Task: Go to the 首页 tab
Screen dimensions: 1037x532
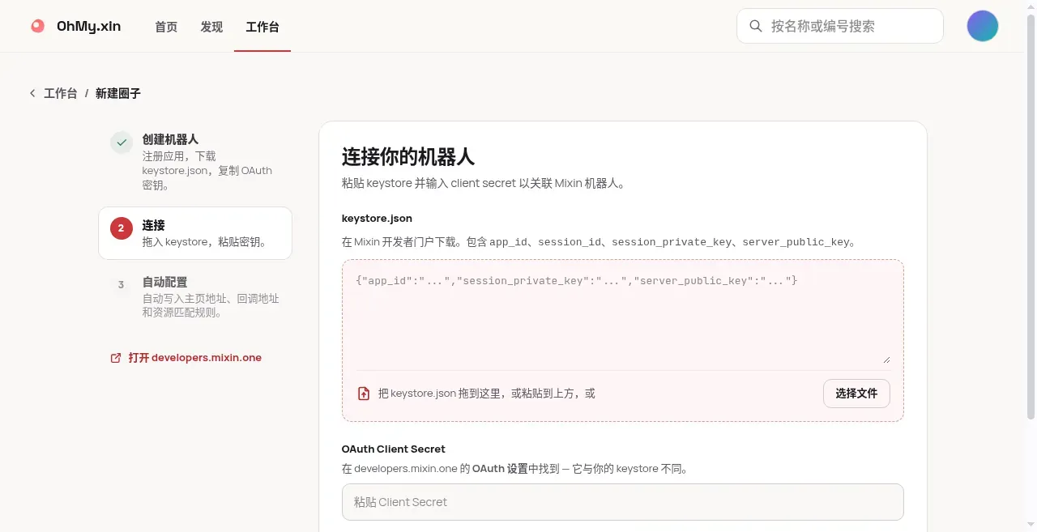Action: [x=166, y=27]
